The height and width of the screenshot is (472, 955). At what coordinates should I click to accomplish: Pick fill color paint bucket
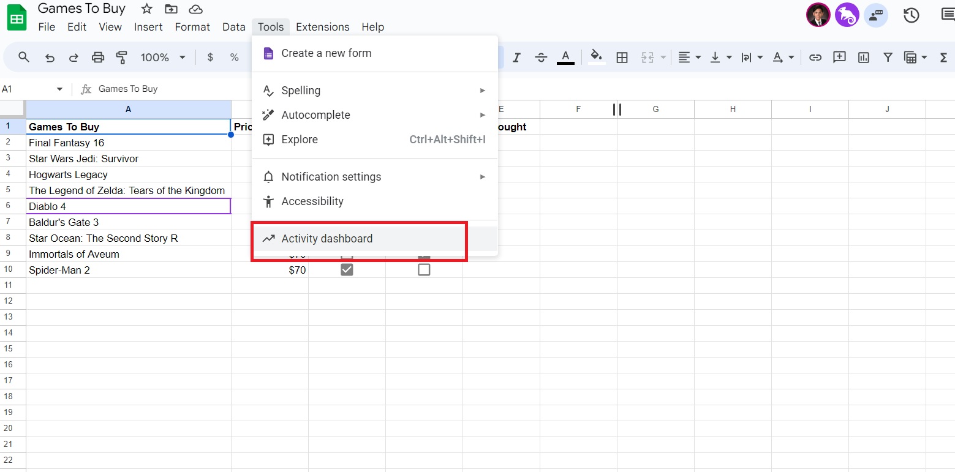597,57
